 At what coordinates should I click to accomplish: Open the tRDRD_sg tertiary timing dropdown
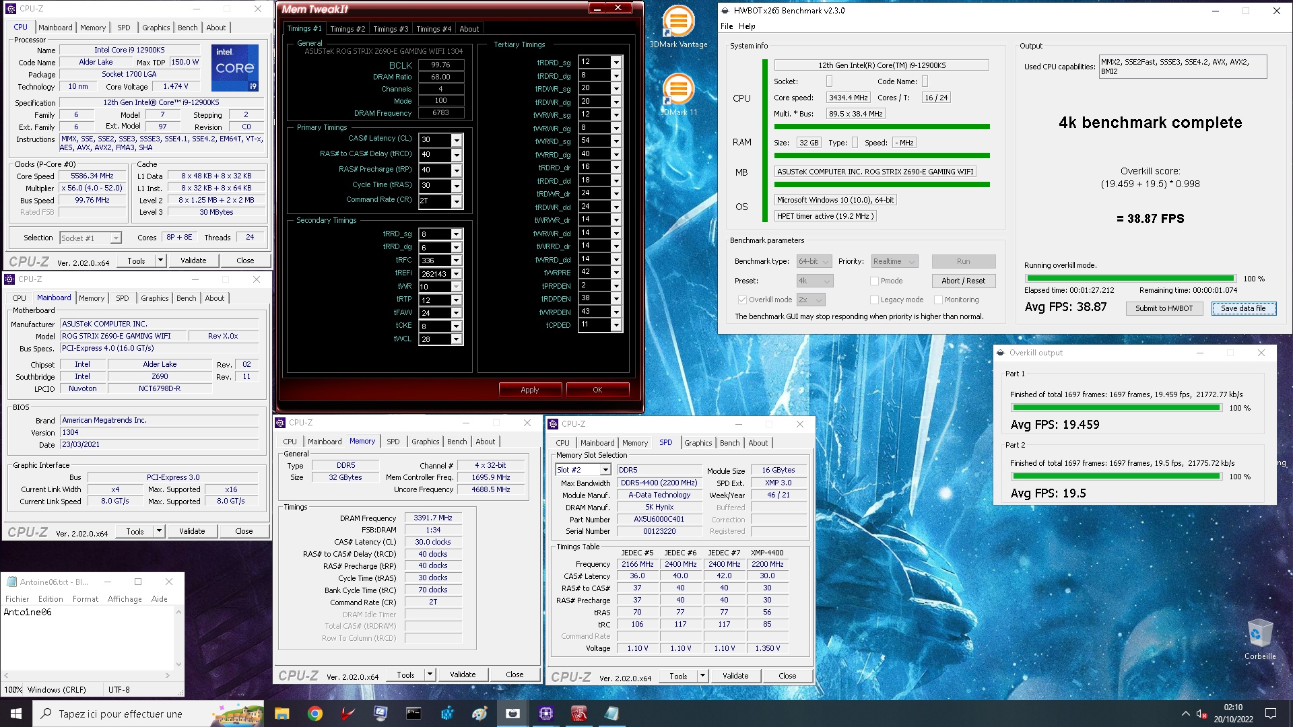[616, 62]
